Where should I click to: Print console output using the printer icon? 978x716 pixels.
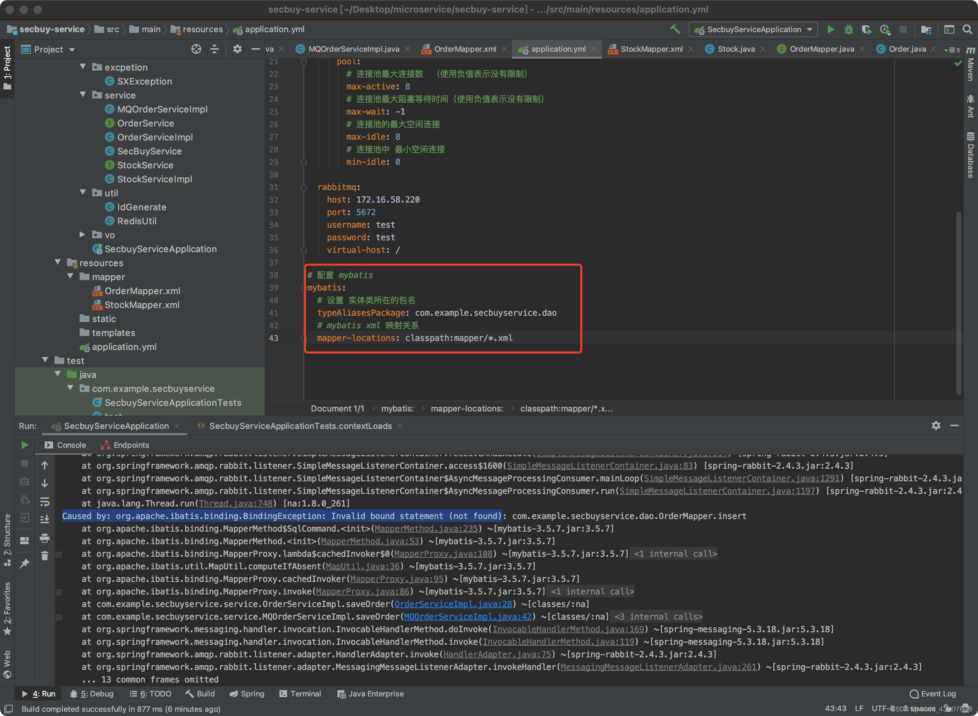[x=45, y=539]
